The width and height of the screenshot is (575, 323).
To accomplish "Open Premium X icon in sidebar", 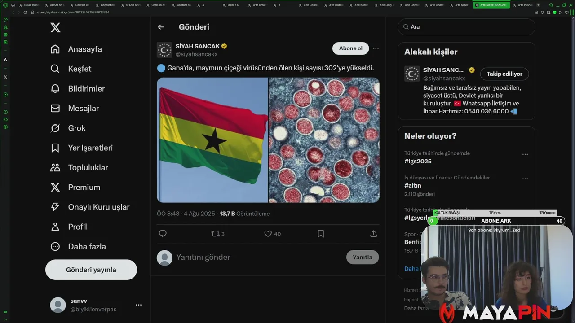I will (55, 188).
